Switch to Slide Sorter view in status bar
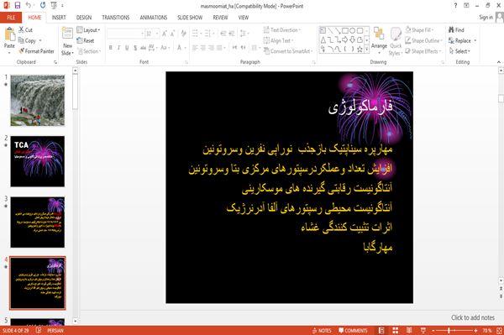This screenshot has width=504, height=335. pos(396,330)
